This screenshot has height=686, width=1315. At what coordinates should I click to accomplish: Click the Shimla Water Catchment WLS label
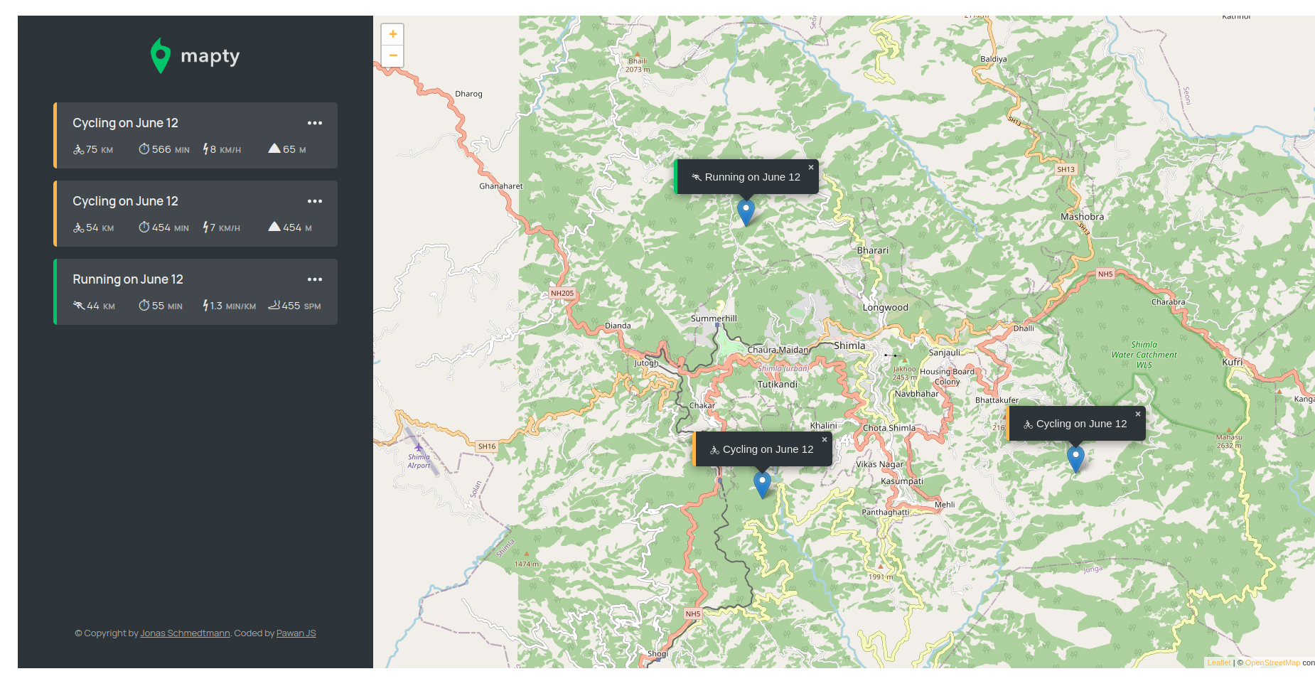1144,355
